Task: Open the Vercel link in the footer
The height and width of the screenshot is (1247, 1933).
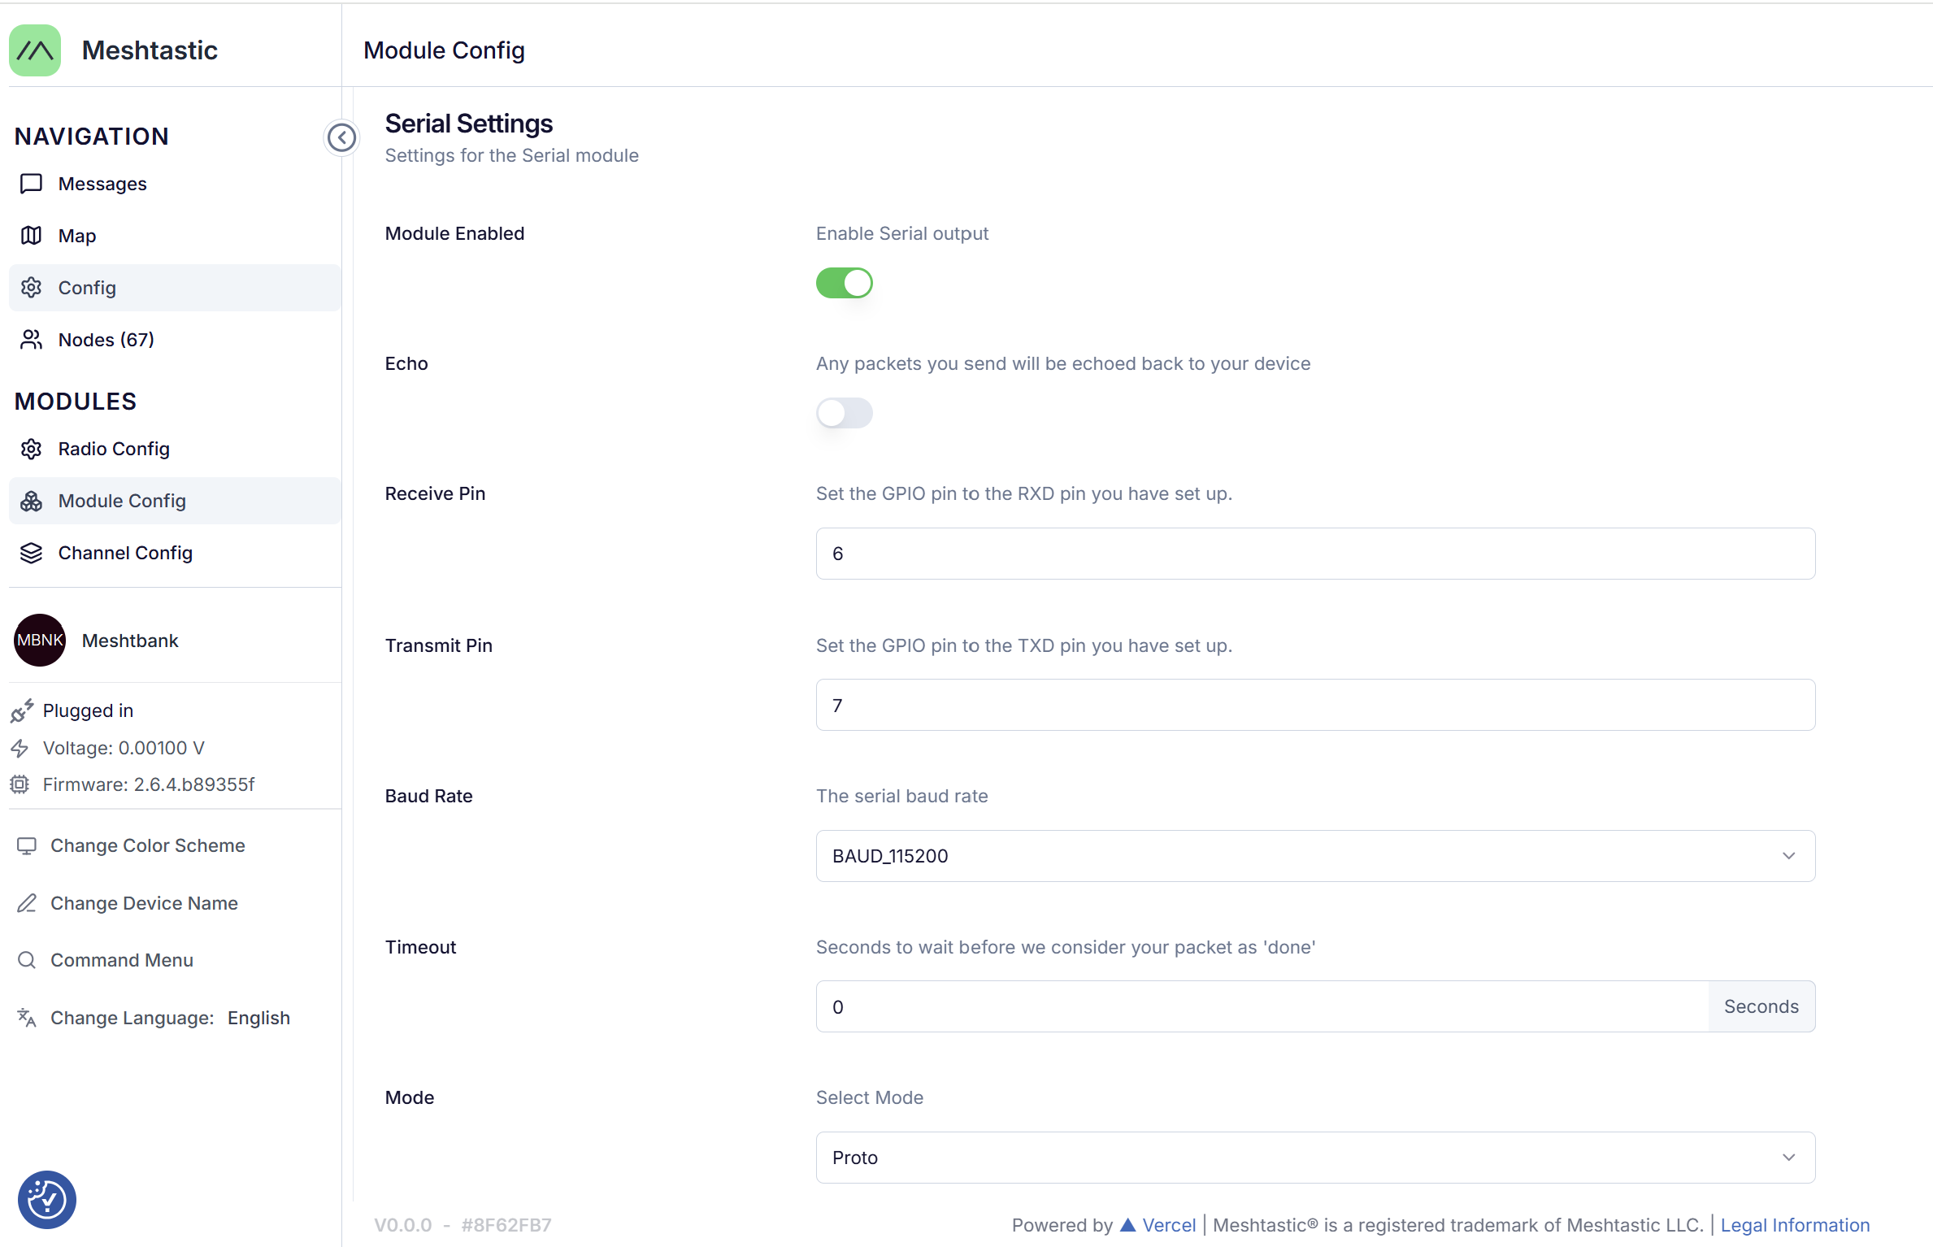Action: tap(1168, 1225)
